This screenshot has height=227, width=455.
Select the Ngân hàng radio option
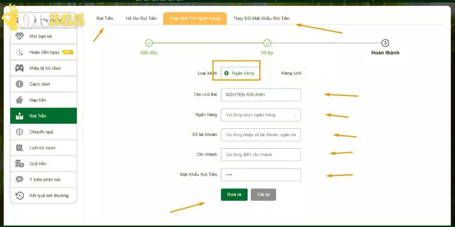(227, 73)
